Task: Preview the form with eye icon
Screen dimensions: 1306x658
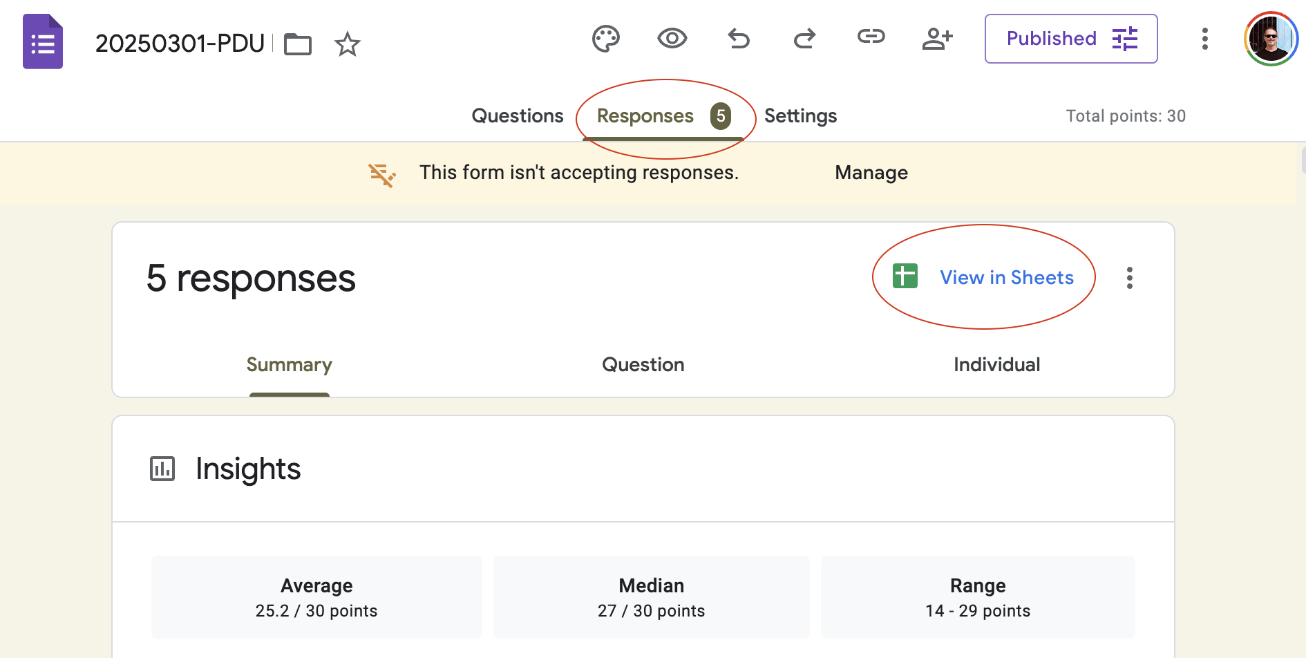Action: point(672,38)
